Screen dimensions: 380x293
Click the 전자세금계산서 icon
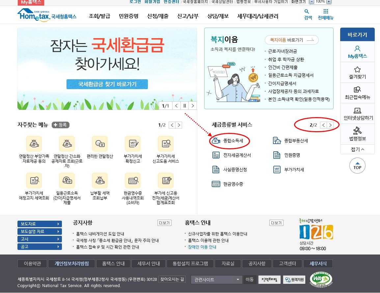(x=216, y=155)
